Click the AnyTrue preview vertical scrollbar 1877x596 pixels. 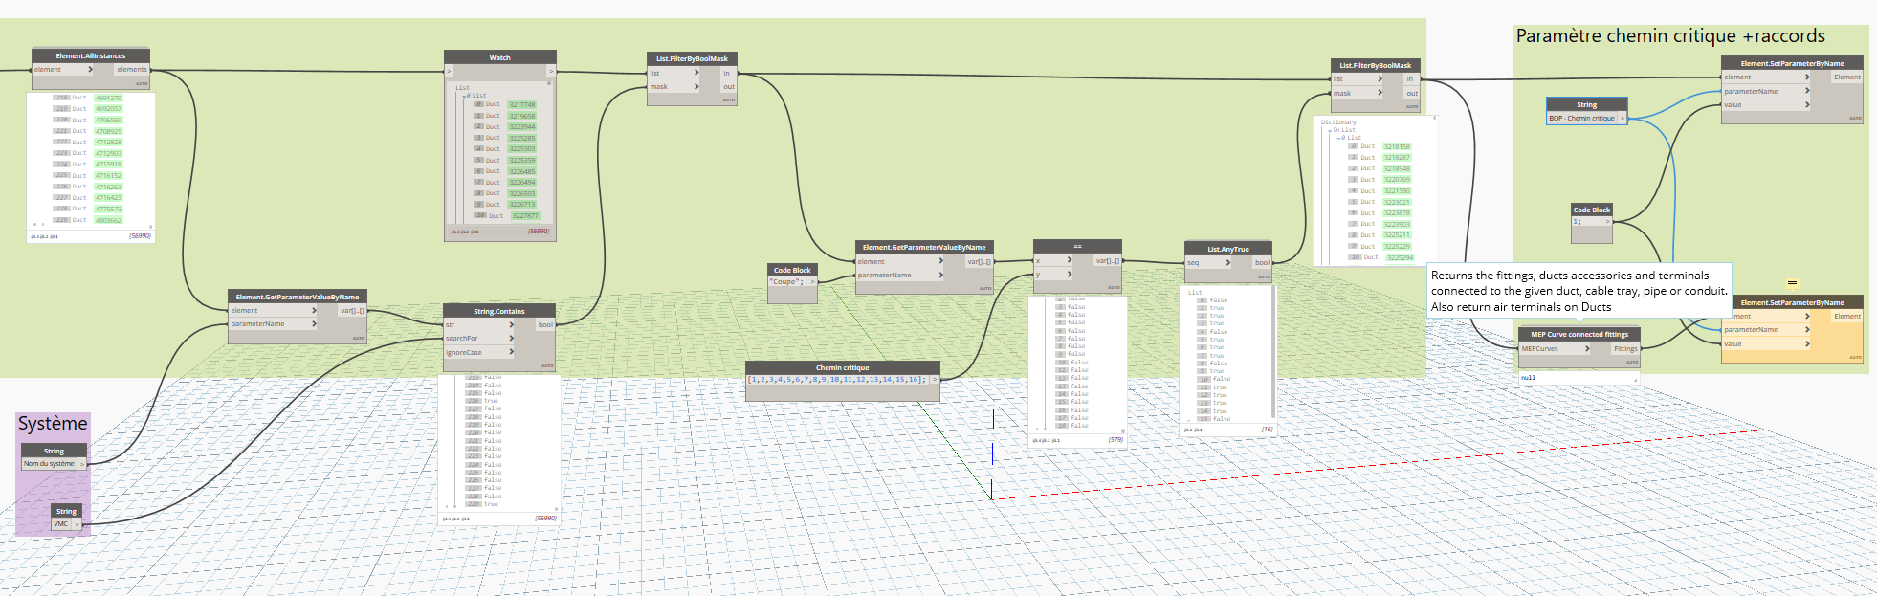point(1271,354)
